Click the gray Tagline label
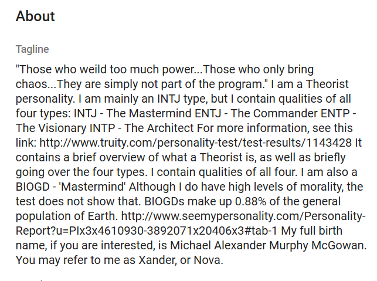This screenshot has width=377, height=281. [32, 49]
